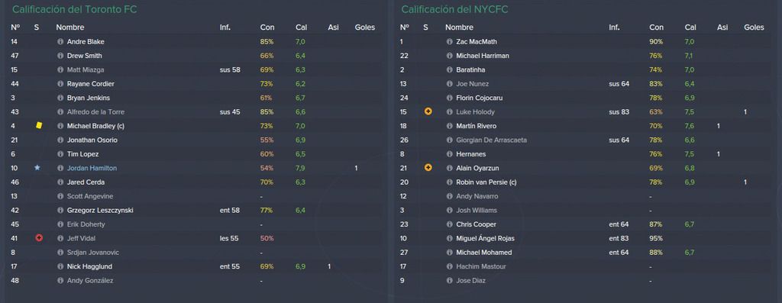Sort Toronto FC players by Nombre header

pyautogui.click(x=70, y=27)
